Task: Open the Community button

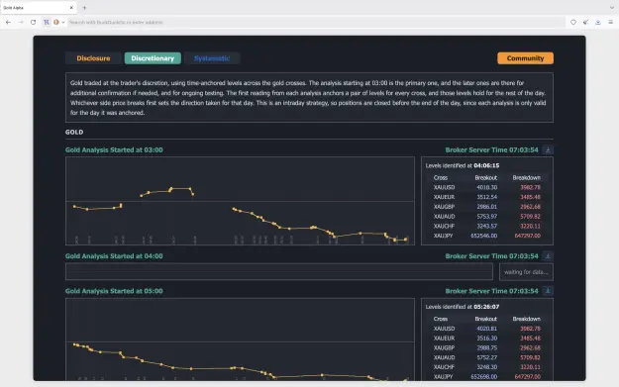Action: point(525,58)
